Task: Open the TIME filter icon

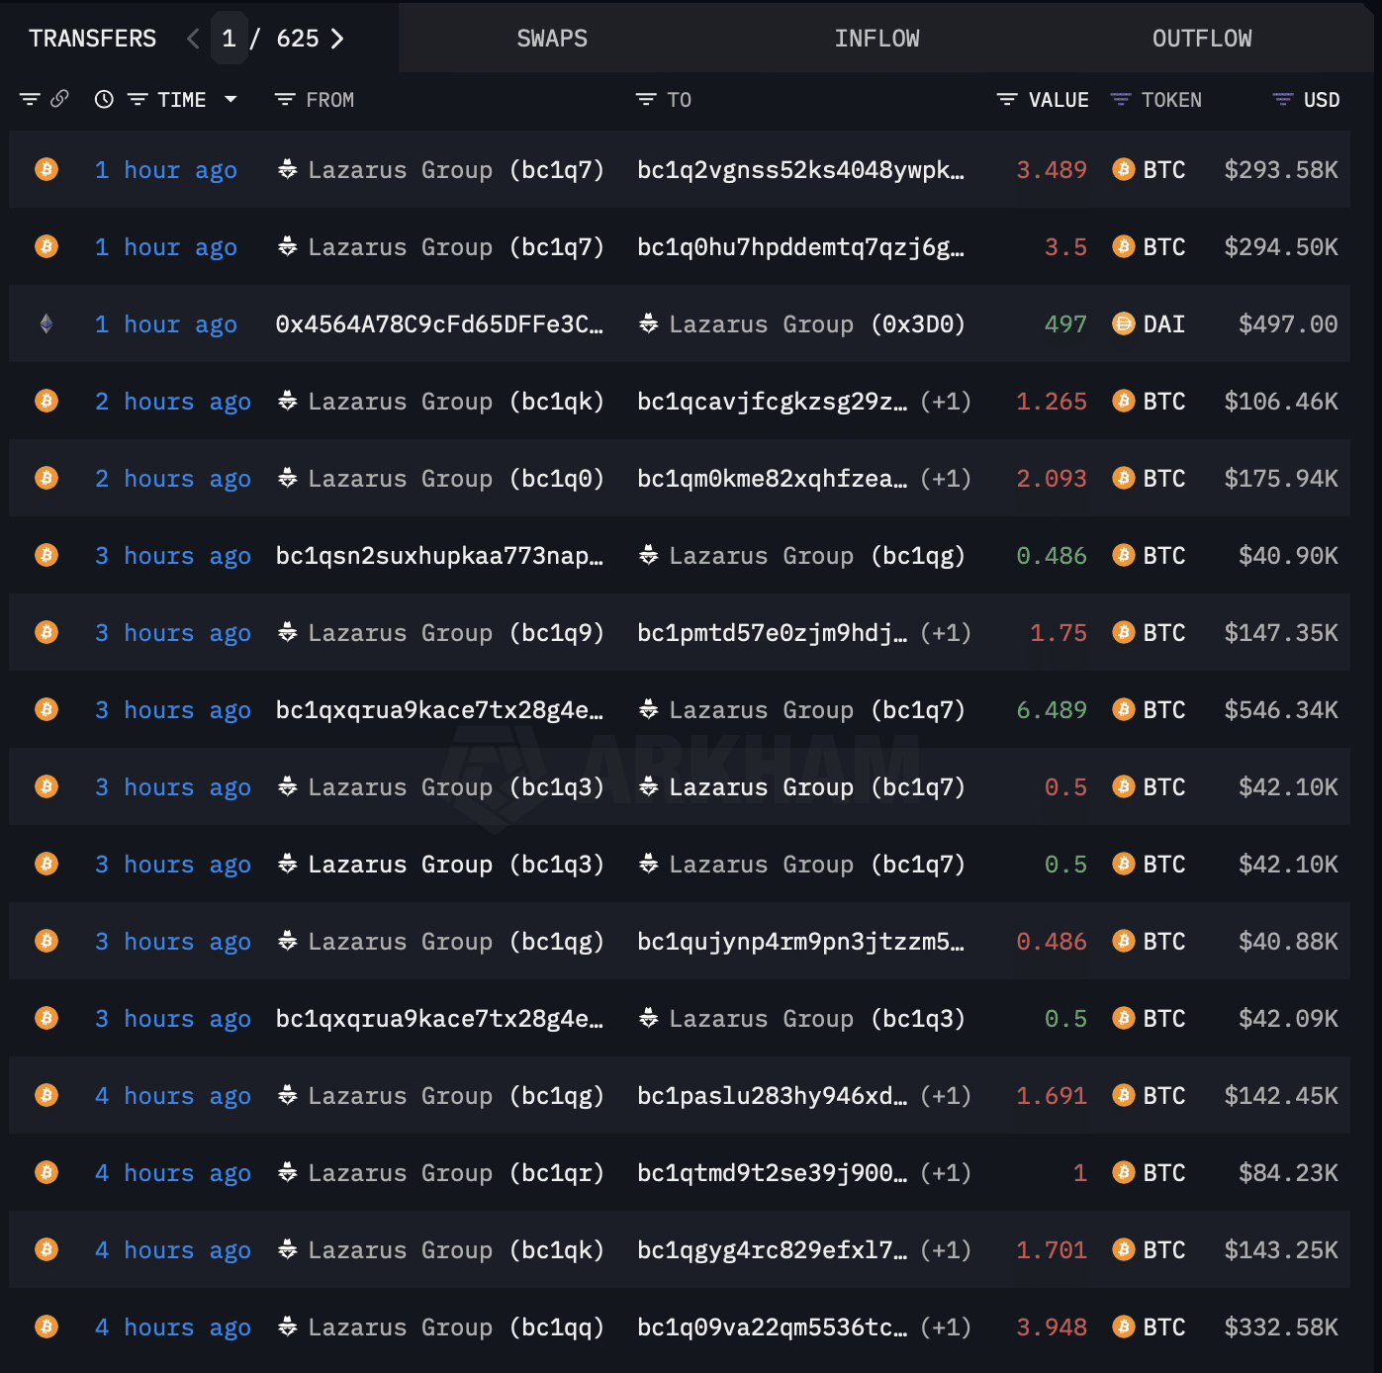Action: pyautogui.click(x=138, y=99)
